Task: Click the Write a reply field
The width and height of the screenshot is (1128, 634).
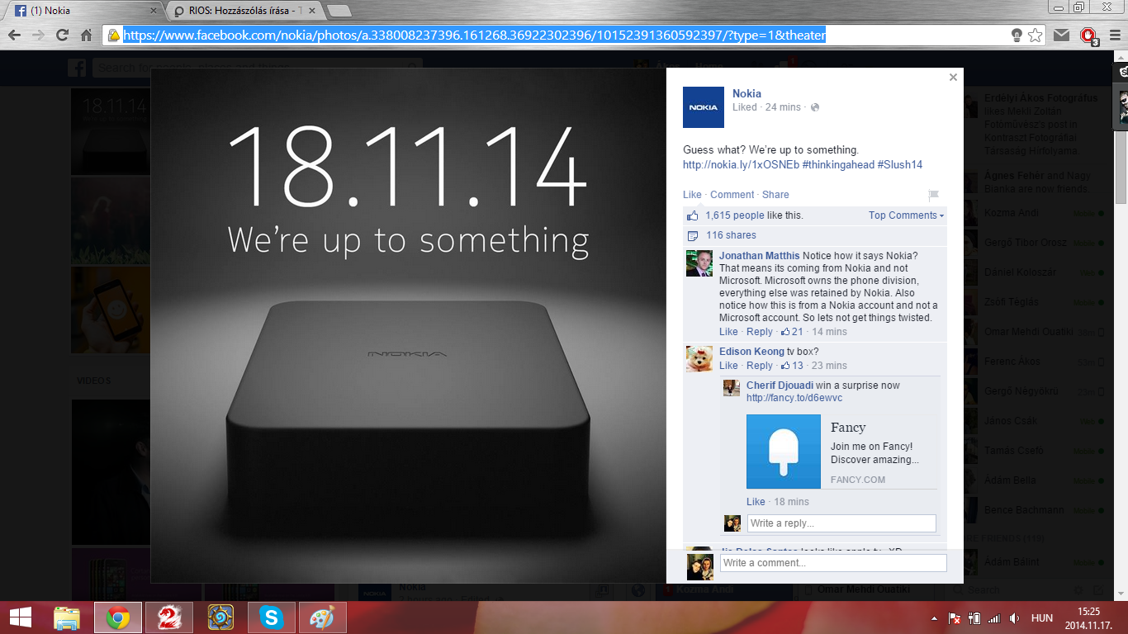Action: (x=841, y=523)
